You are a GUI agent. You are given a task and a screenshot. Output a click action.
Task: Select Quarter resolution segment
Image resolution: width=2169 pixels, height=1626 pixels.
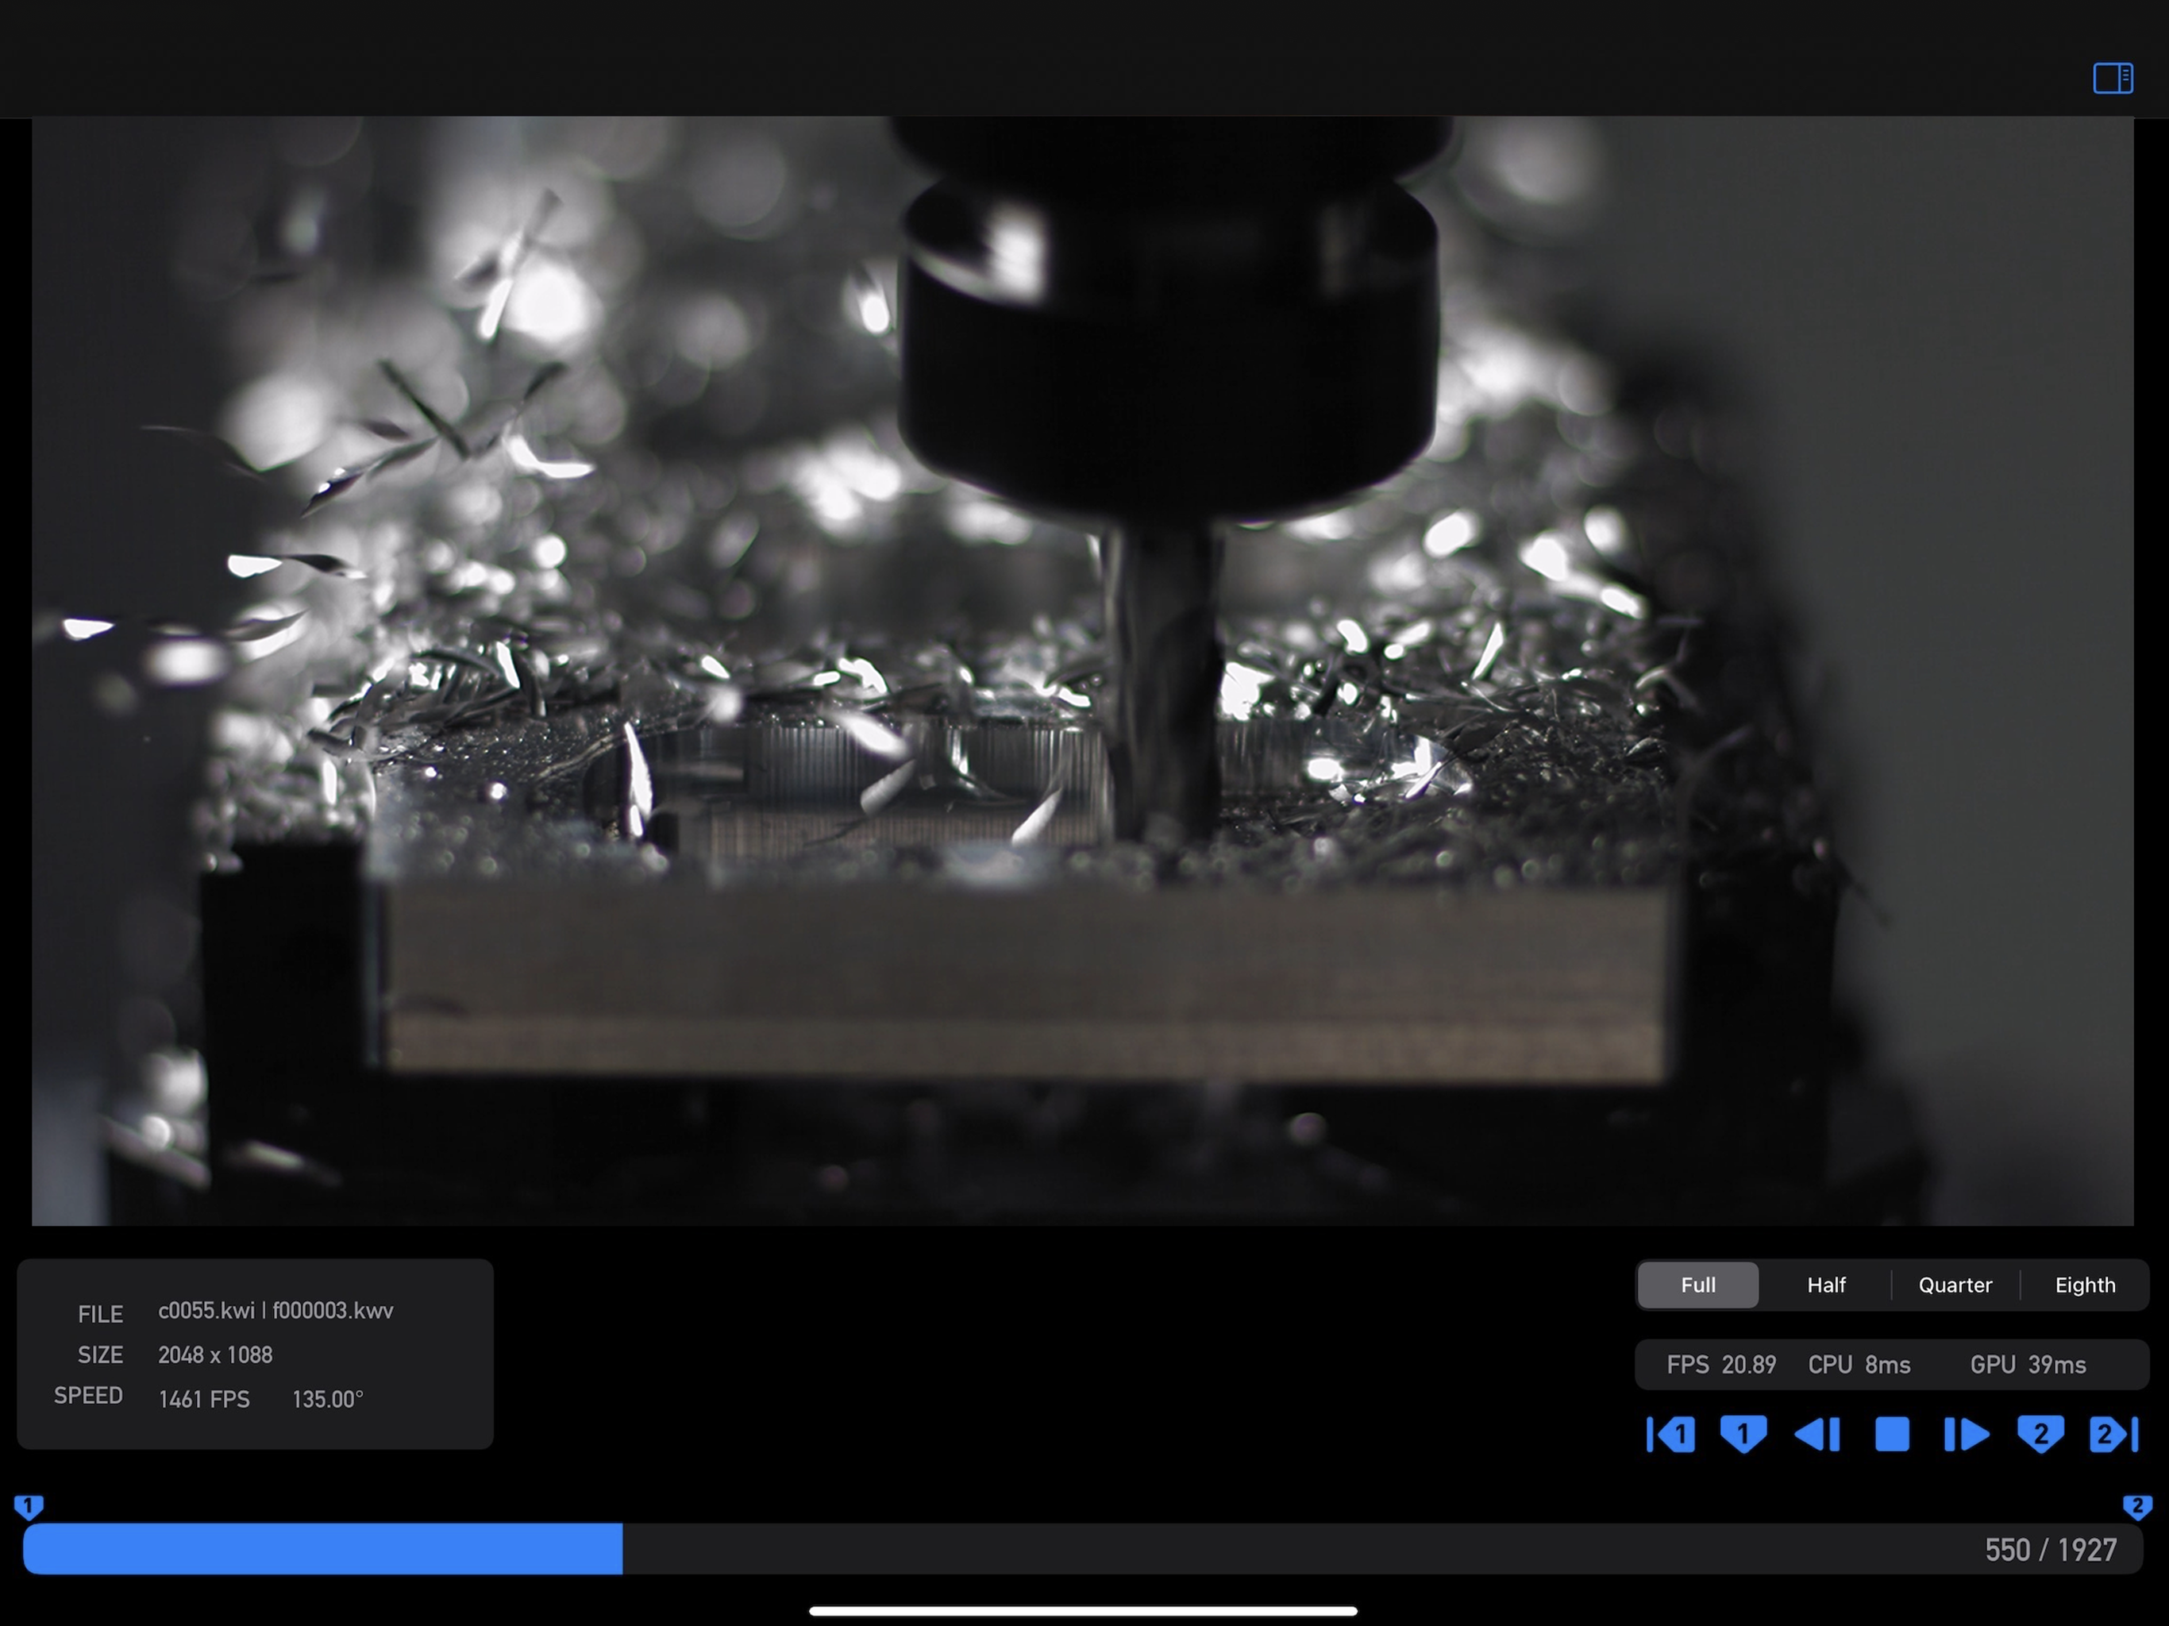point(1955,1285)
